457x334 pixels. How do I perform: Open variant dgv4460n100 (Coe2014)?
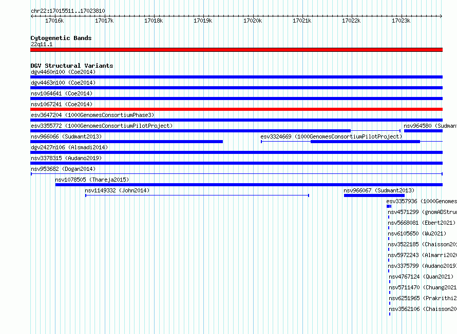63,72
